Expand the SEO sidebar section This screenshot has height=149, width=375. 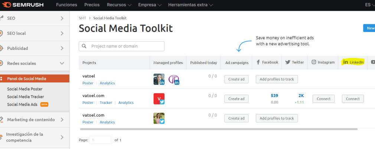point(35,18)
